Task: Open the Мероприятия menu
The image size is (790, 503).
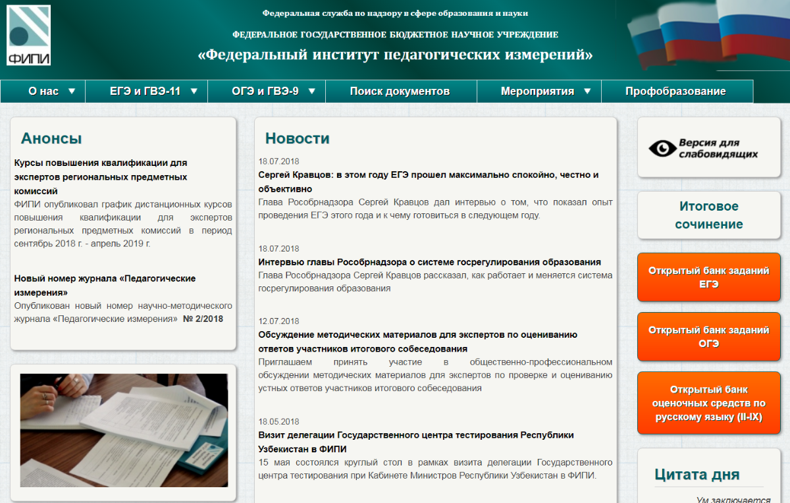Action: pyautogui.click(x=539, y=92)
